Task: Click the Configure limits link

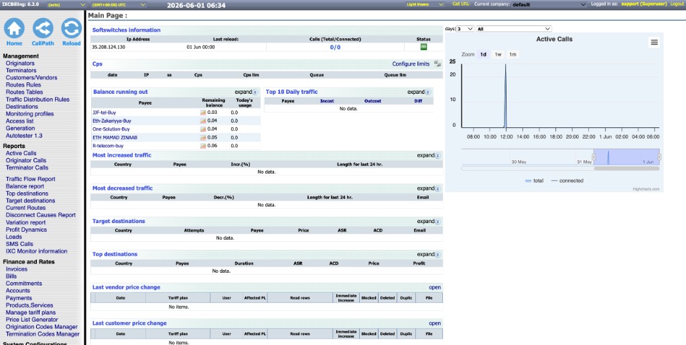Action: point(411,64)
